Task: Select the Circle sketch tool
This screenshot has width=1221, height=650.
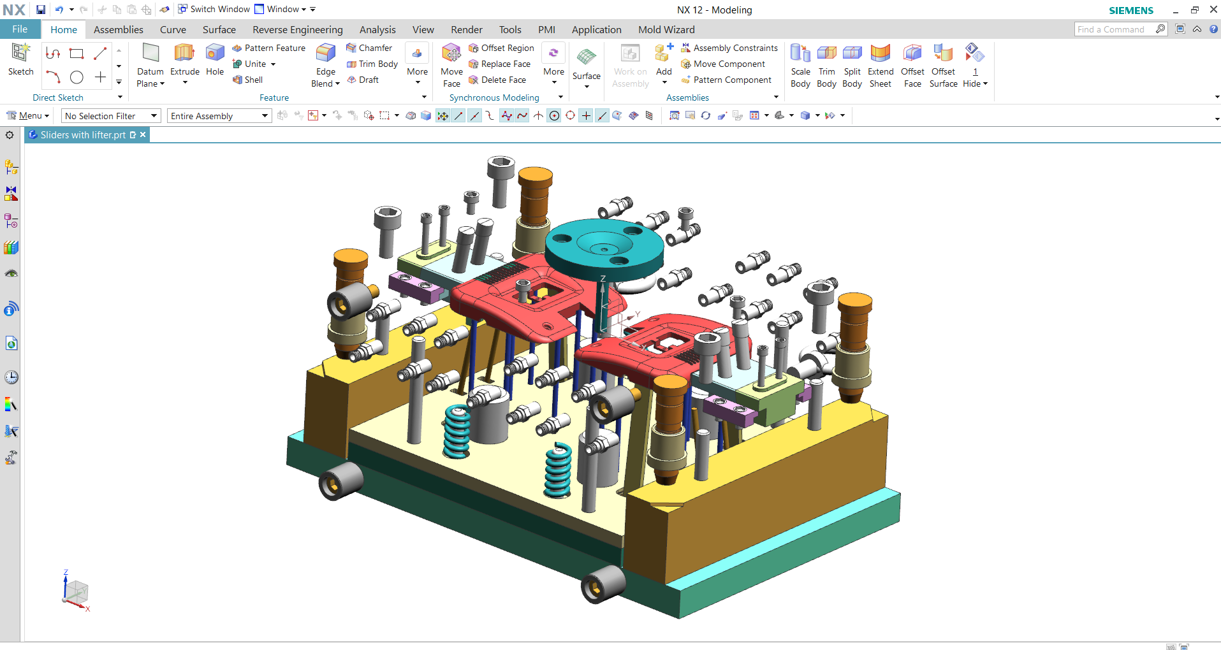Action: click(x=77, y=77)
